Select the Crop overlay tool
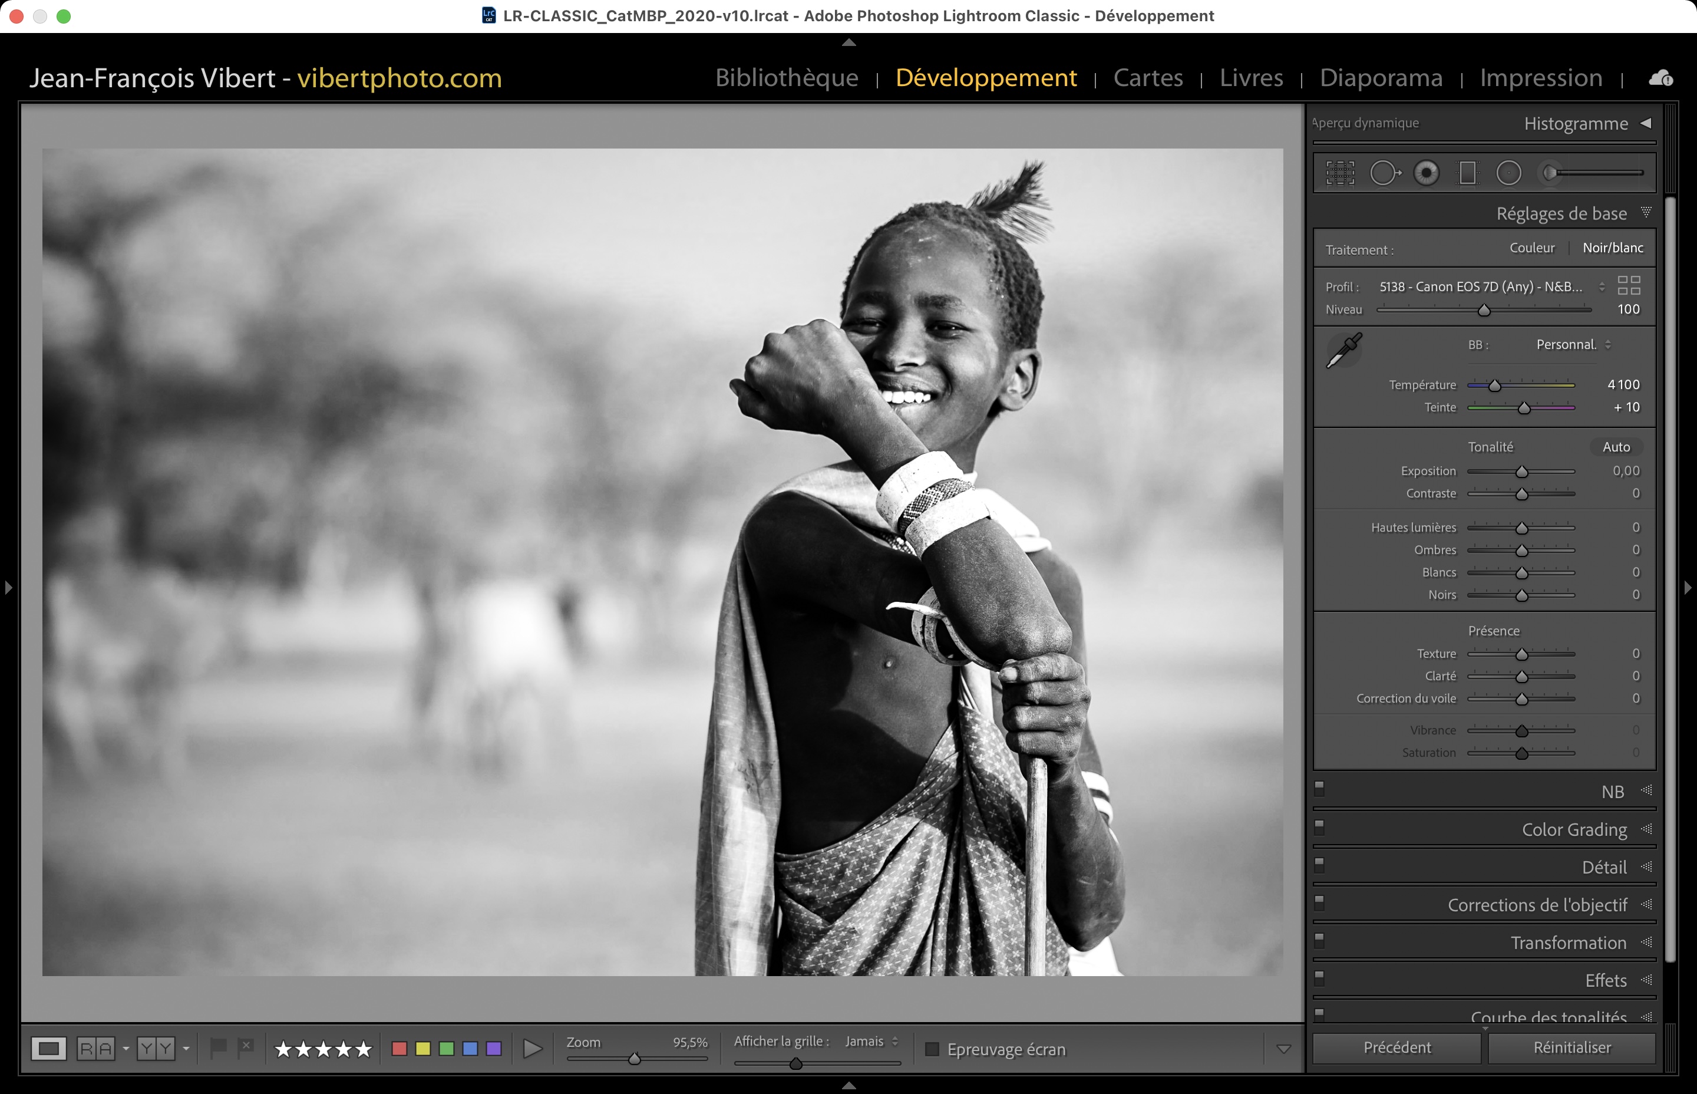The width and height of the screenshot is (1697, 1094). (1340, 173)
